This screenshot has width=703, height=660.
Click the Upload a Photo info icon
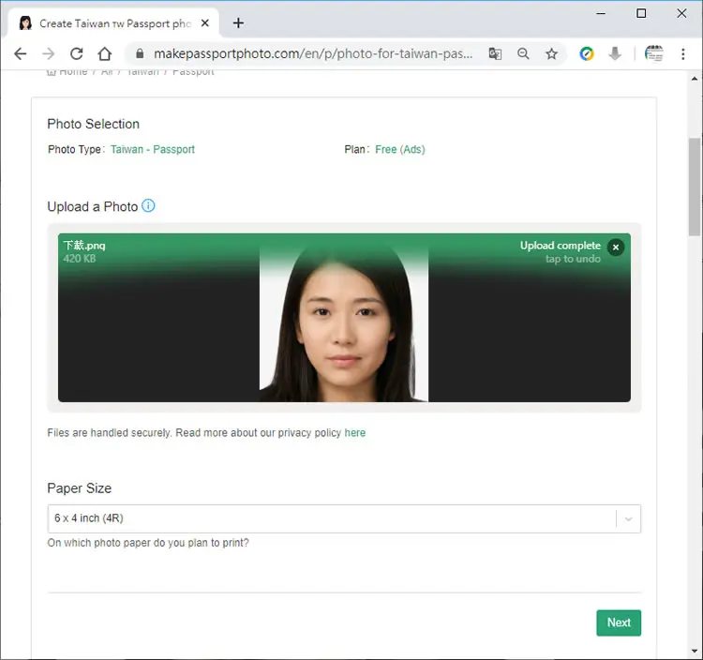[148, 206]
